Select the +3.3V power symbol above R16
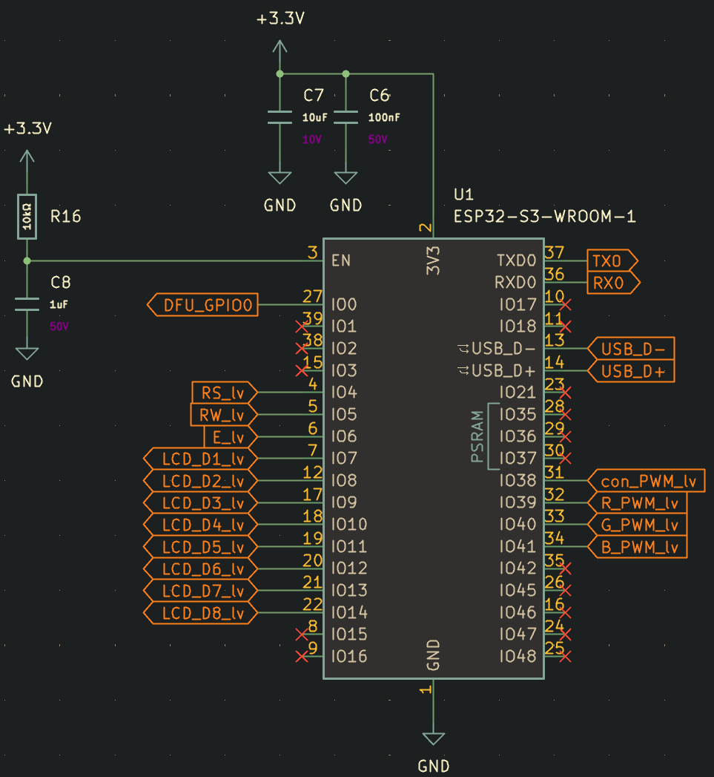Image resolution: width=714 pixels, height=777 pixels. tap(27, 159)
